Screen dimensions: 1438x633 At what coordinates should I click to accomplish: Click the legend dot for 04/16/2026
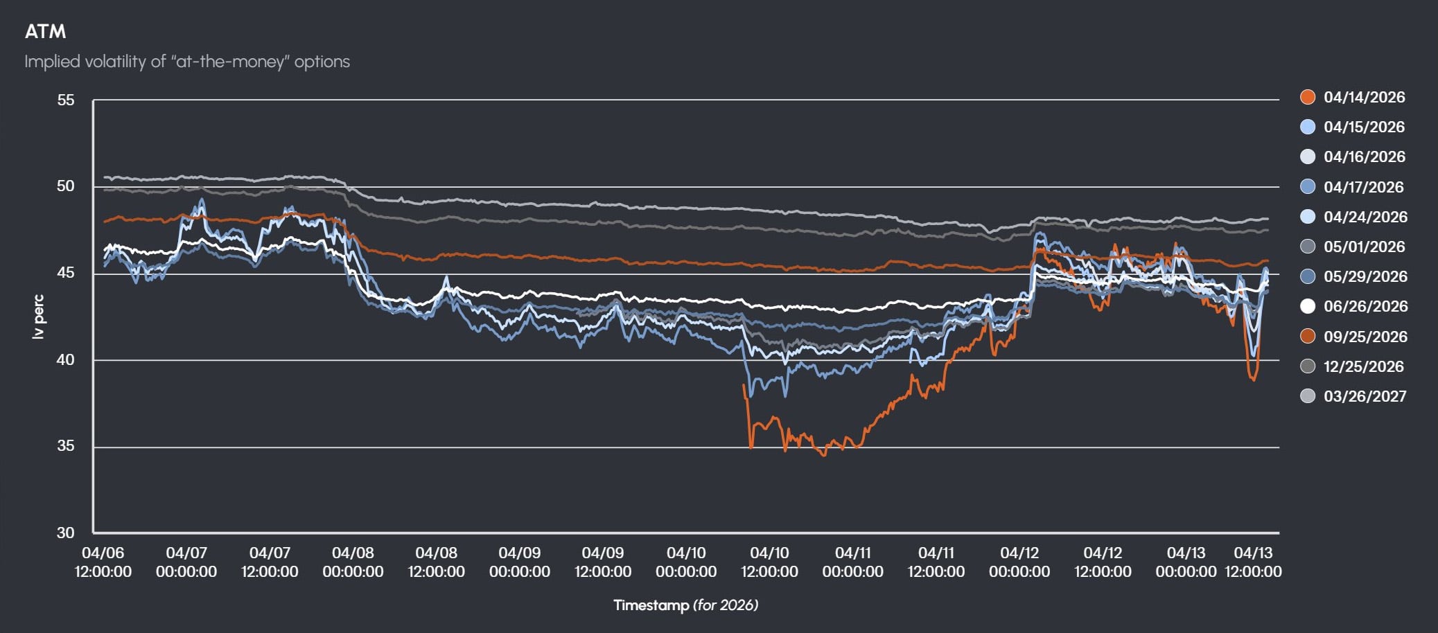1308,157
